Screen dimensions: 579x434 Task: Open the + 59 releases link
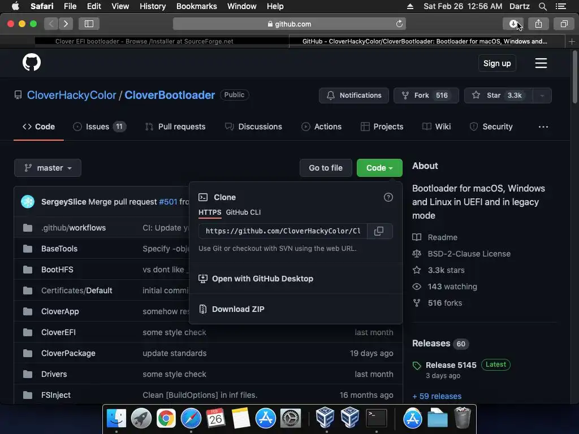pos(437,396)
